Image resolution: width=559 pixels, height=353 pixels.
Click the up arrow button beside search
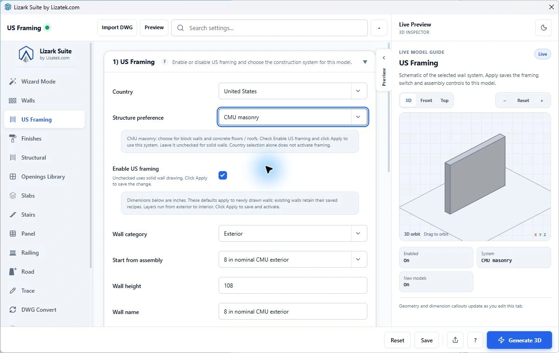click(x=379, y=28)
